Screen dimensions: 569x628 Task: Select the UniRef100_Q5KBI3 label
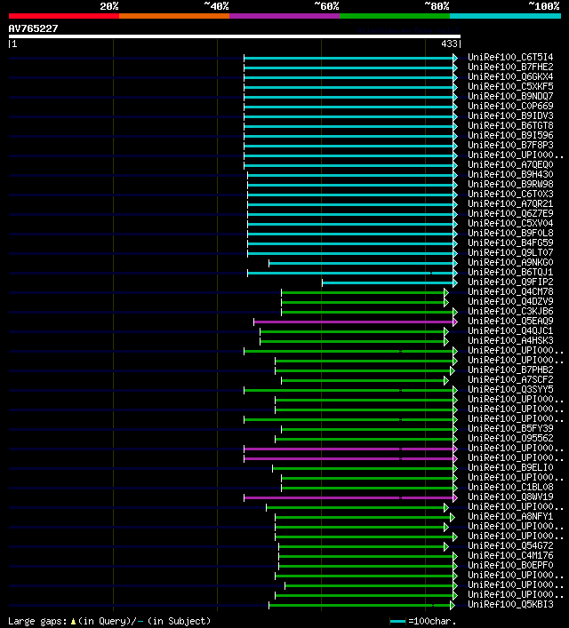(x=510, y=604)
